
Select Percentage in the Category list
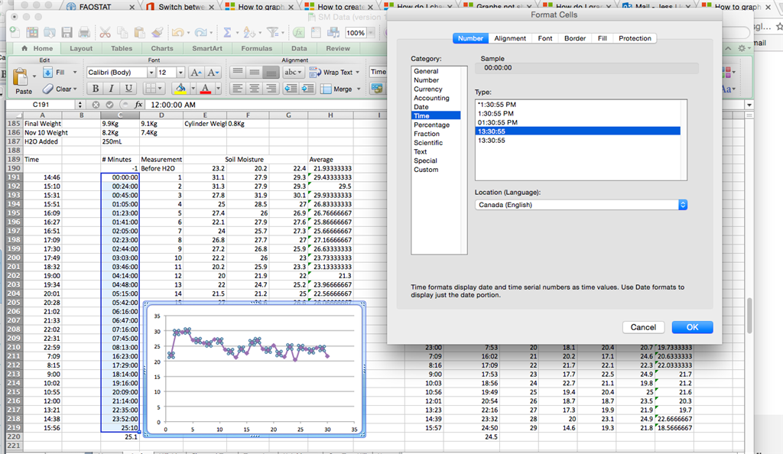point(431,125)
